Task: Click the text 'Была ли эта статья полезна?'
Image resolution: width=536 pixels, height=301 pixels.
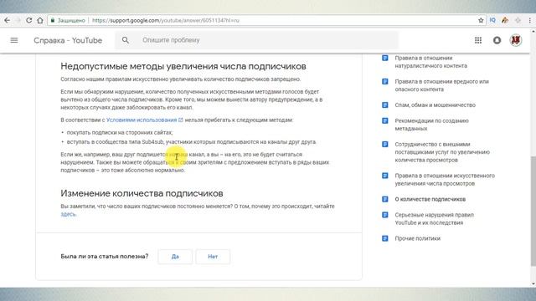Action: [105, 257]
